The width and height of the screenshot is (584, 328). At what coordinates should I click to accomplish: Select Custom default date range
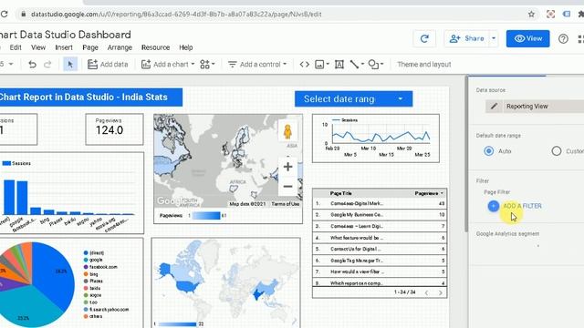[557, 151]
